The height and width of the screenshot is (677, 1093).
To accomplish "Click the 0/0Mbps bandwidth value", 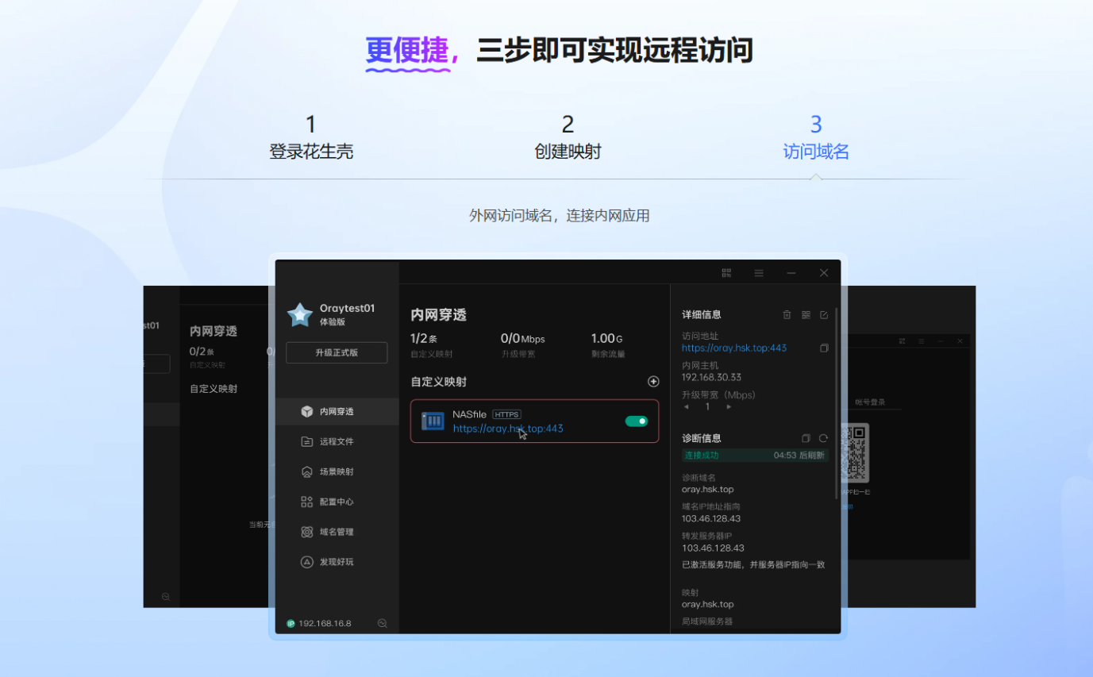I will click(523, 339).
